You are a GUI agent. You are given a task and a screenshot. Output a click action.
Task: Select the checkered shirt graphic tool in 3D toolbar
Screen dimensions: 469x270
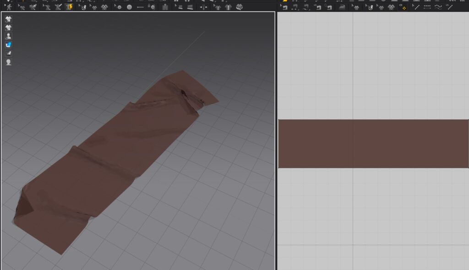pyautogui.click(x=104, y=7)
